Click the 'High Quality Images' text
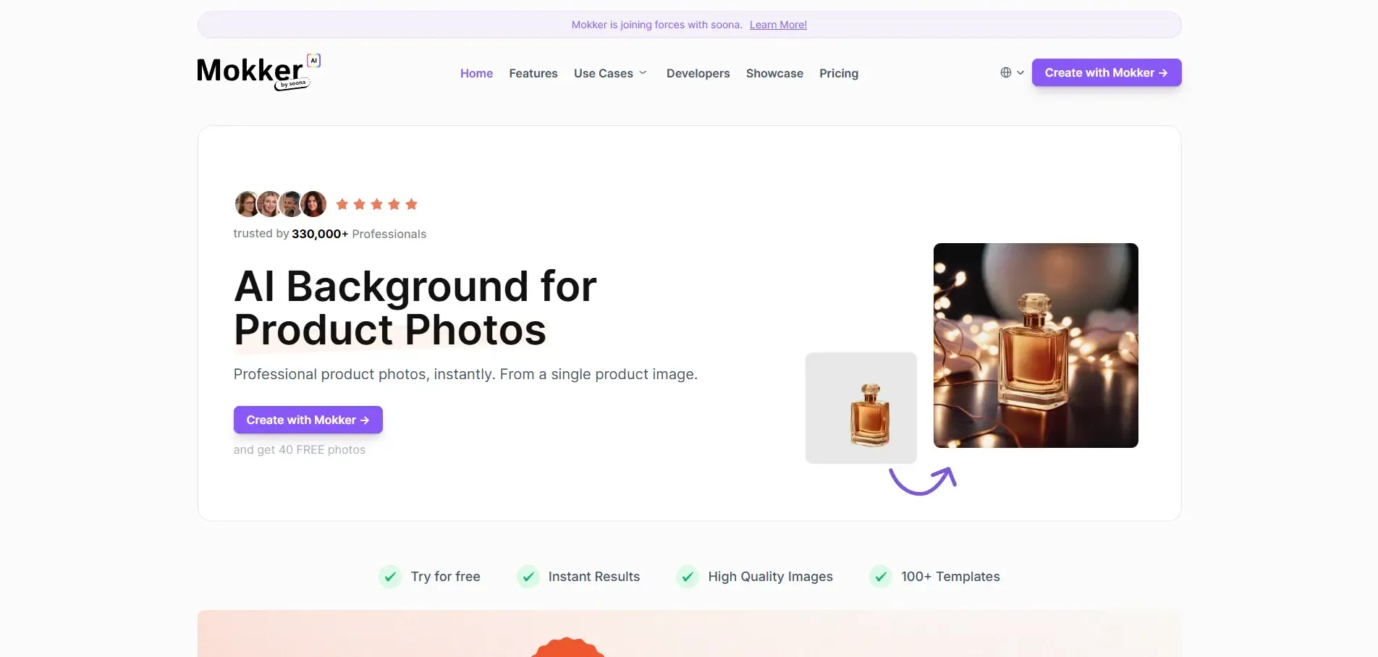This screenshot has width=1378, height=657. point(771,577)
